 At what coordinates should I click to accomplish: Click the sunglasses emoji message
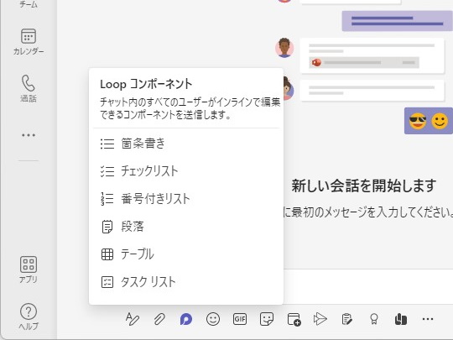tap(418, 121)
